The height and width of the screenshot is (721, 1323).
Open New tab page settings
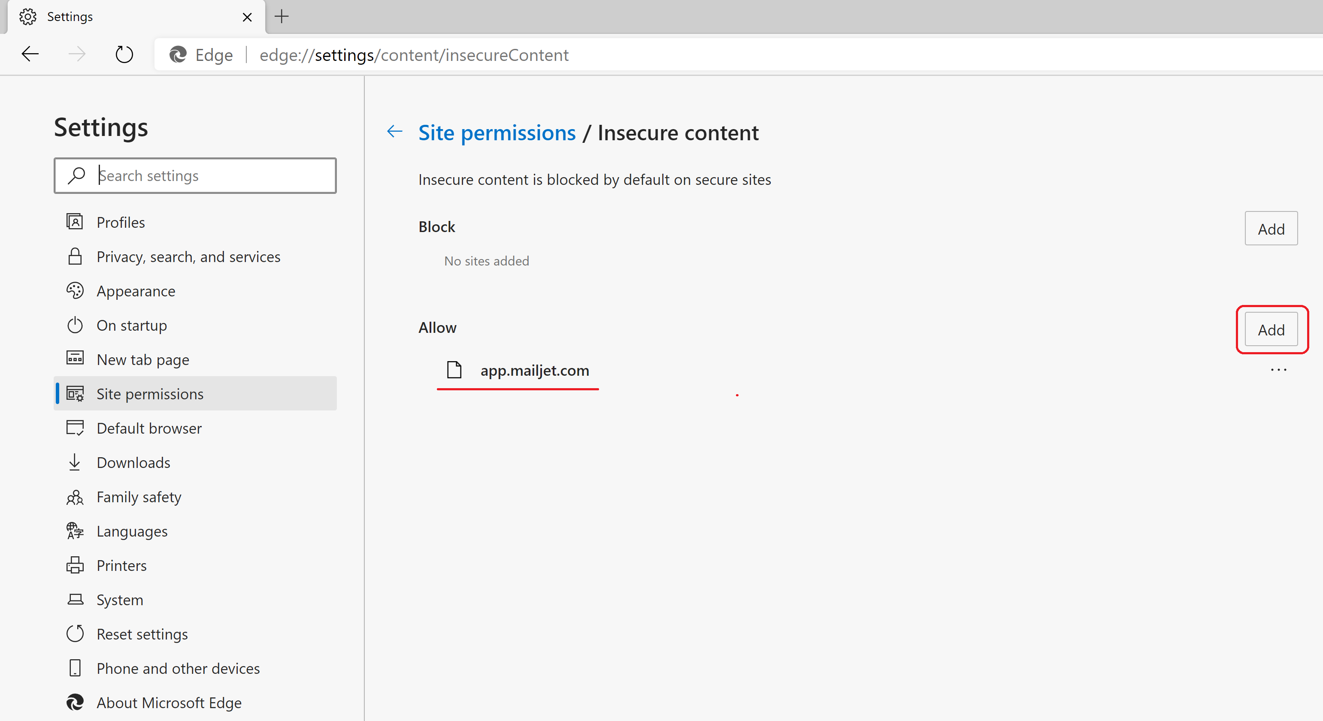tap(143, 360)
